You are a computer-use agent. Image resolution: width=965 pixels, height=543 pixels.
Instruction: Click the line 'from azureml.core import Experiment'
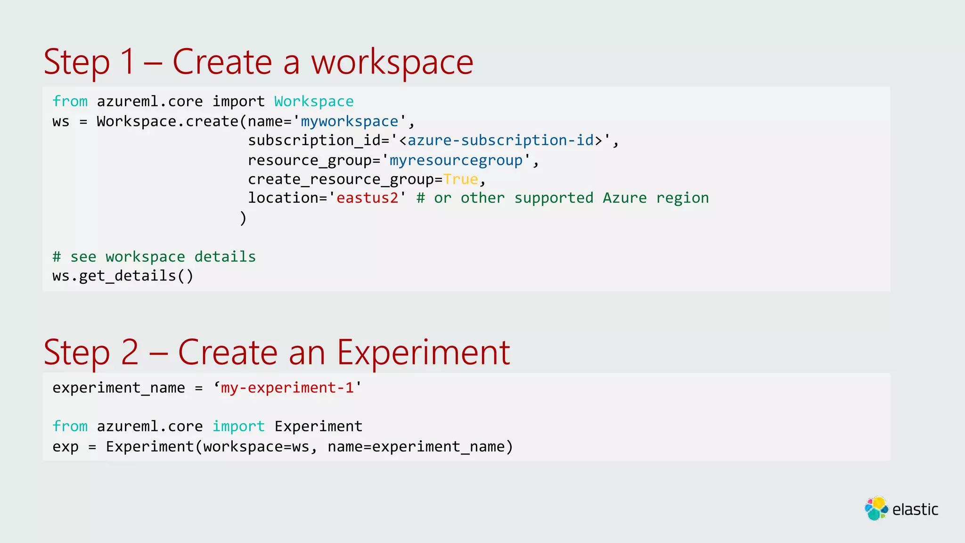(x=207, y=427)
